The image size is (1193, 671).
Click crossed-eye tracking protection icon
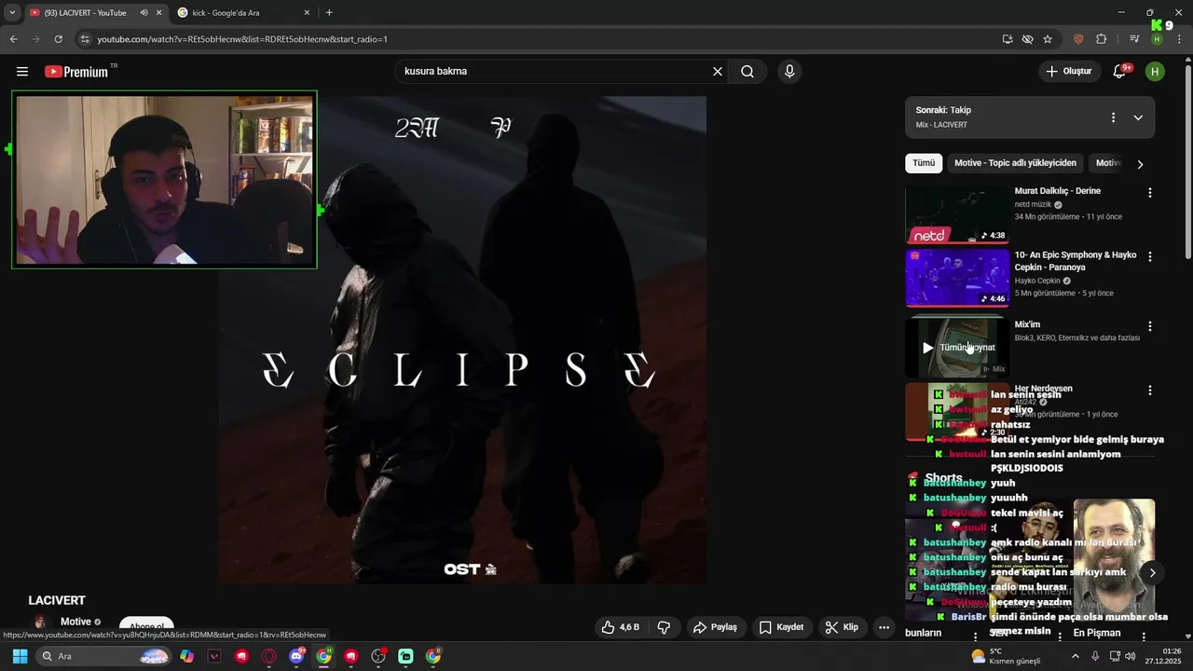point(1028,39)
